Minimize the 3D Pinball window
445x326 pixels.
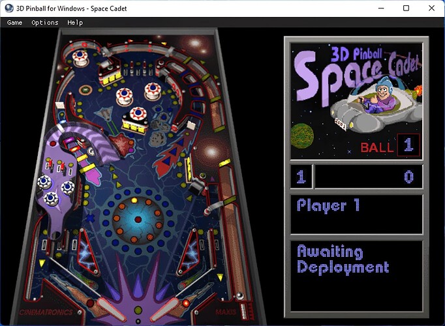381,8
